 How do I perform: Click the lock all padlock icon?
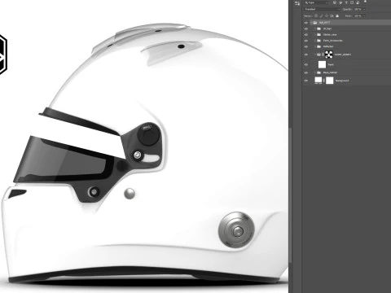[x=337, y=16]
